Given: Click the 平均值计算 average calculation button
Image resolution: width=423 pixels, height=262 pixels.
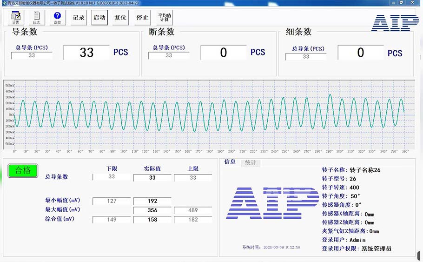Looking at the screenshot, I should click(164, 18).
